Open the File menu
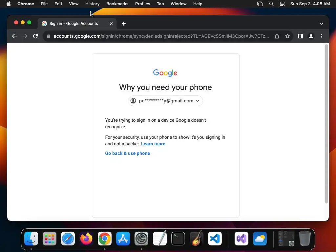The image size is (336, 252). point(44,4)
